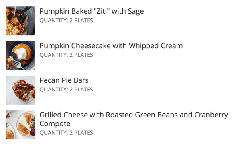Image resolution: width=236 pixels, height=144 pixels.
Task: Click the green beans in the grilled cheese photo
Action: [33, 123]
